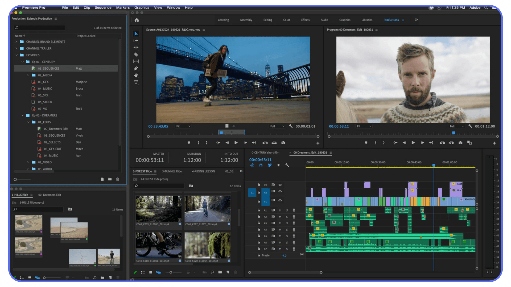Open the Markers menu
Screen dimensions: 511x287
pyautogui.click(x=123, y=8)
